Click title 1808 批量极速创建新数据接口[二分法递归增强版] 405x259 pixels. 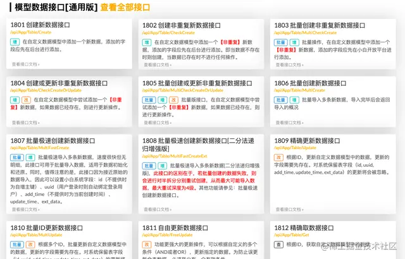198,145
